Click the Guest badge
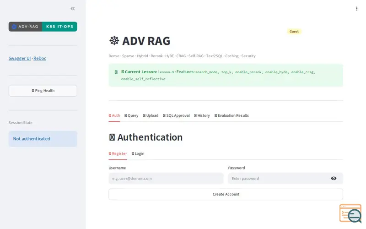The width and height of the screenshot is (366, 229). pyautogui.click(x=294, y=31)
